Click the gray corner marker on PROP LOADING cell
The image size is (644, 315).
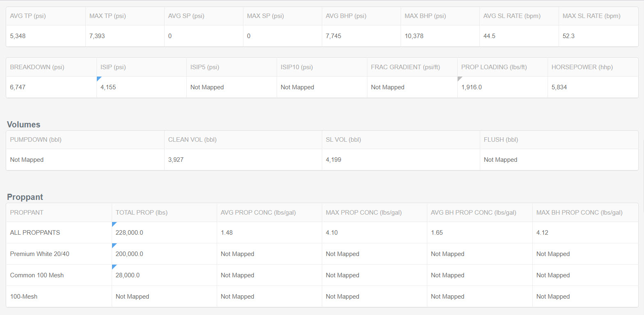coord(459,78)
